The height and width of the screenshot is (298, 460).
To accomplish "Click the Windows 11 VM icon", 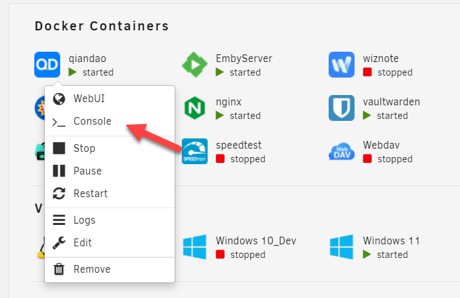I will pos(341,247).
